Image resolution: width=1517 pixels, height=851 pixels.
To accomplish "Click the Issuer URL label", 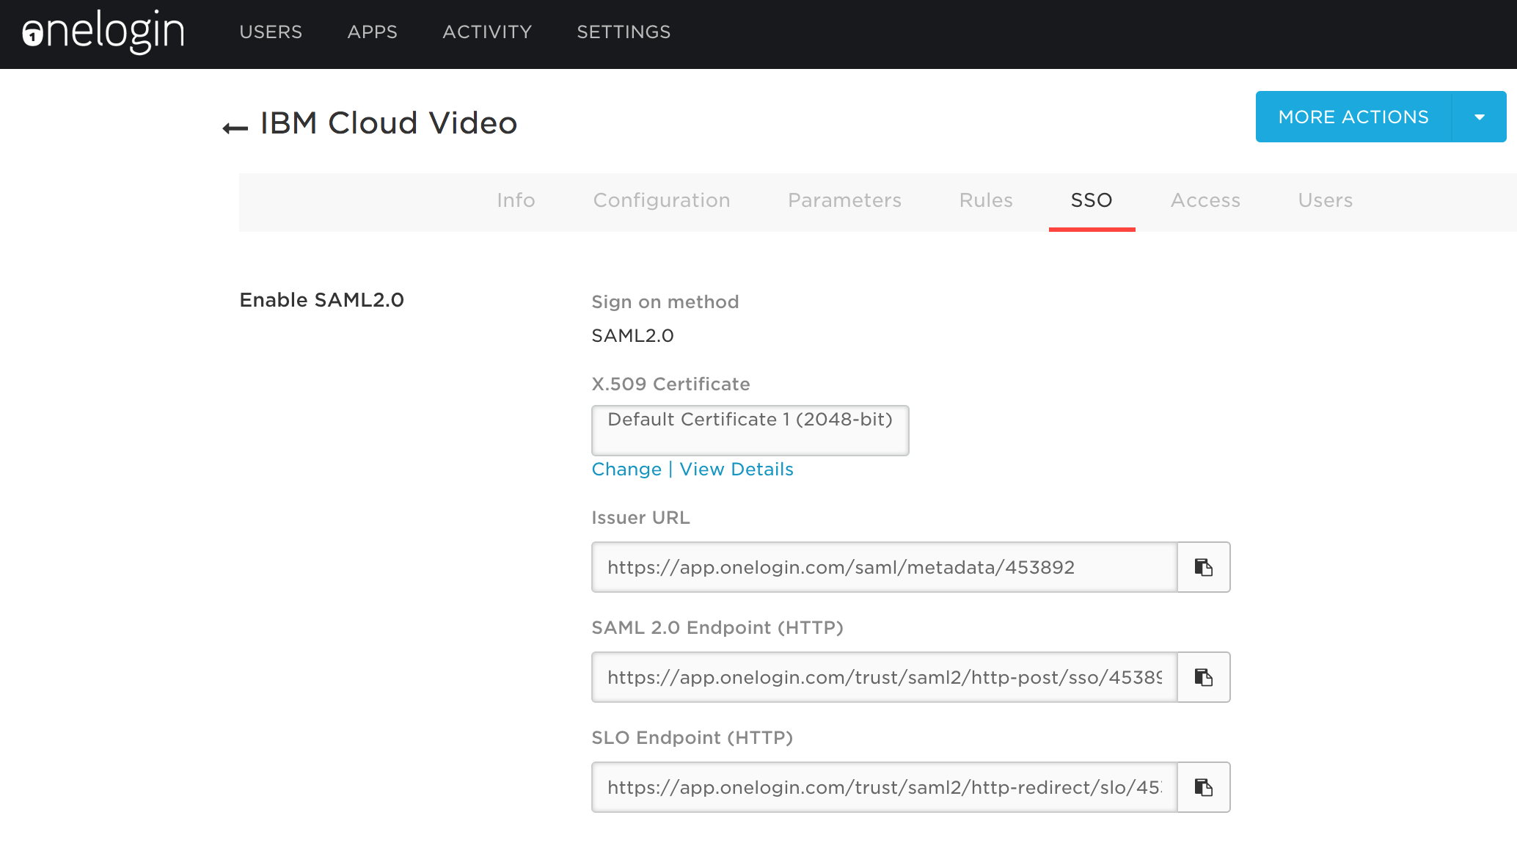I will coord(640,518).
